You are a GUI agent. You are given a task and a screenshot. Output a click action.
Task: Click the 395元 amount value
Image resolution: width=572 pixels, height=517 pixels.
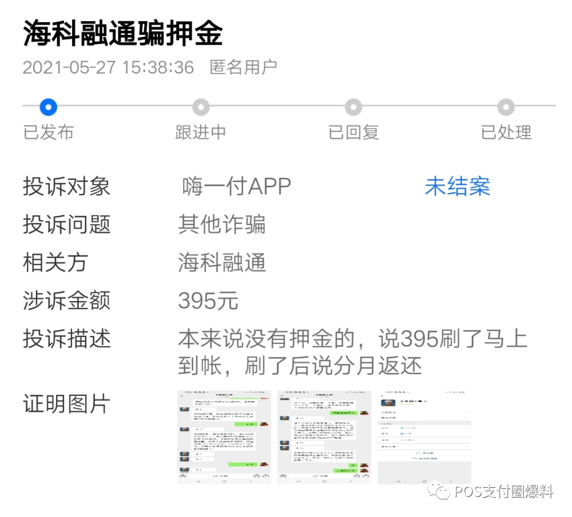point(208,301)
